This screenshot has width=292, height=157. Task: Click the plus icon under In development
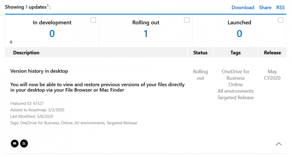11,42
